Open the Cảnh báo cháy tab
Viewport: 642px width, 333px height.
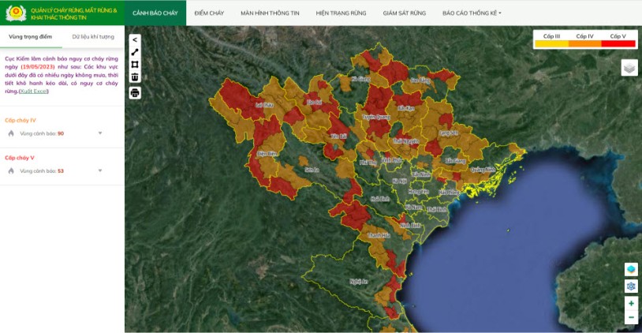coord(155,13)
